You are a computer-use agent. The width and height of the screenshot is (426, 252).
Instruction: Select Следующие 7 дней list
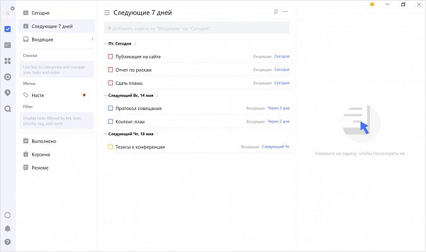click(x=57, y=26)
